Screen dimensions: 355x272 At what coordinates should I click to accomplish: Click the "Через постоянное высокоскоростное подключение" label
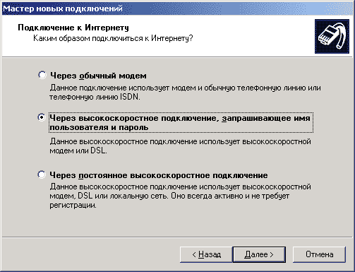(x=159, y=175)
